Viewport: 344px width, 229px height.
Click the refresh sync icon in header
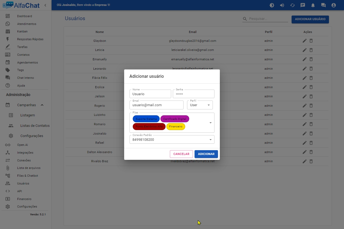(x=292, y=5)
